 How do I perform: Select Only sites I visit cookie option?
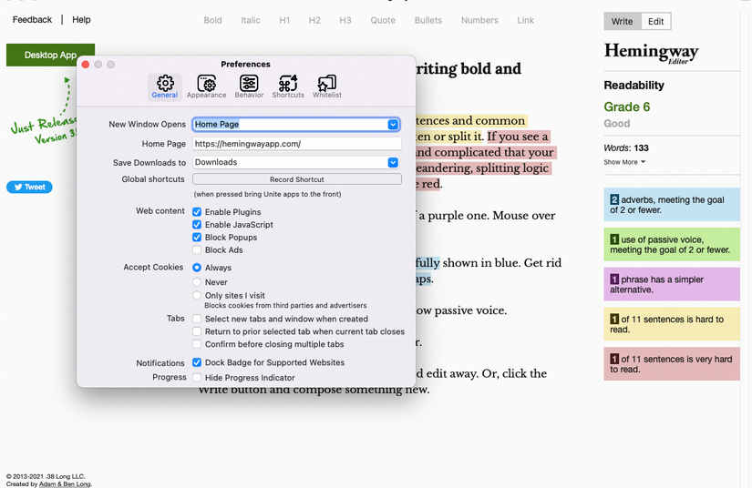197,295
